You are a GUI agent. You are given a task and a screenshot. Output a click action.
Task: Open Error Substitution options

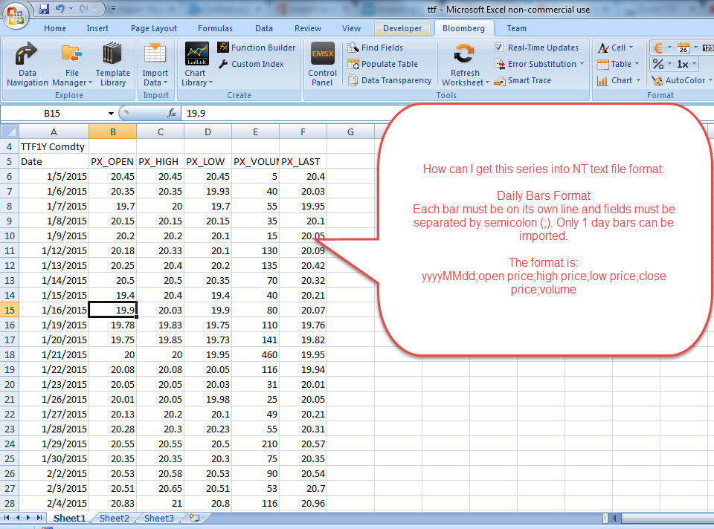click(x=538, y=64)
